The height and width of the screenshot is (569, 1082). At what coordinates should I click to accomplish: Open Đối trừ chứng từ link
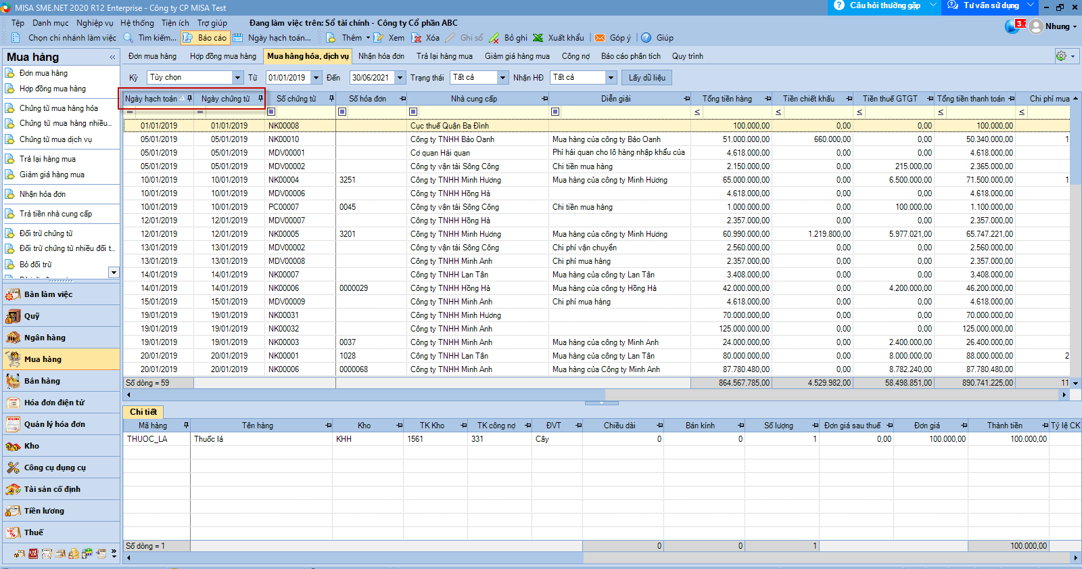(46, 233)
